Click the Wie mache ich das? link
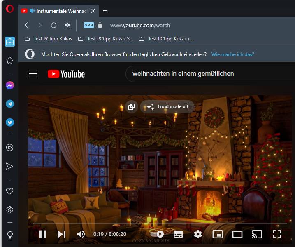295x247 pixels. (x=232, y=54)
